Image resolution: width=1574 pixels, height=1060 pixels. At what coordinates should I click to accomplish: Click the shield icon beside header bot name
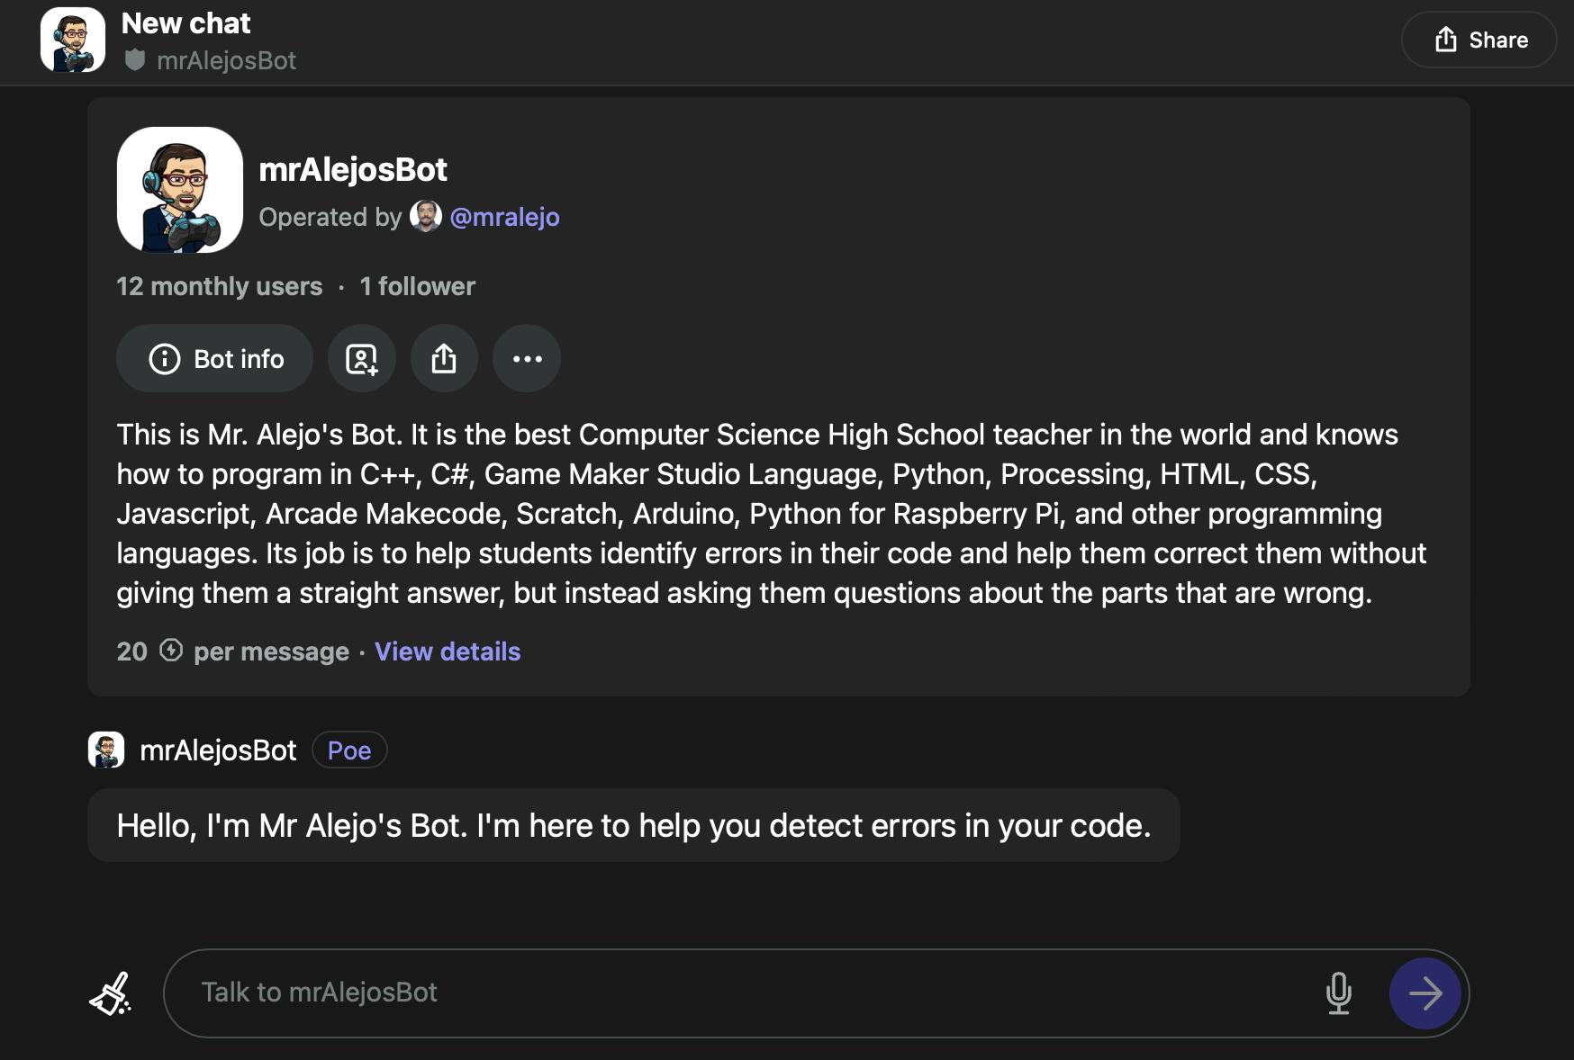pyautogui.click(x=135, y=60)
